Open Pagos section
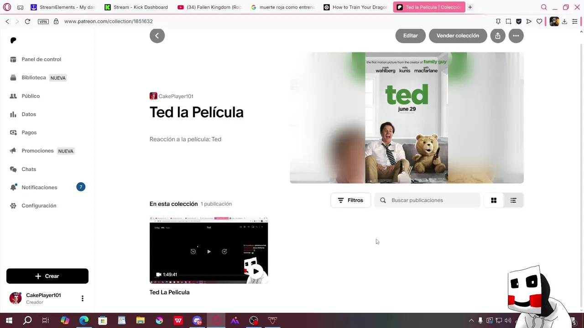This screenshot has height=328, width=584. (29, 133)
